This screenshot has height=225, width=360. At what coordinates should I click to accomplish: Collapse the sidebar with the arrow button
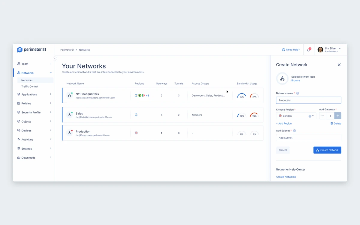[x=55, y=59]
